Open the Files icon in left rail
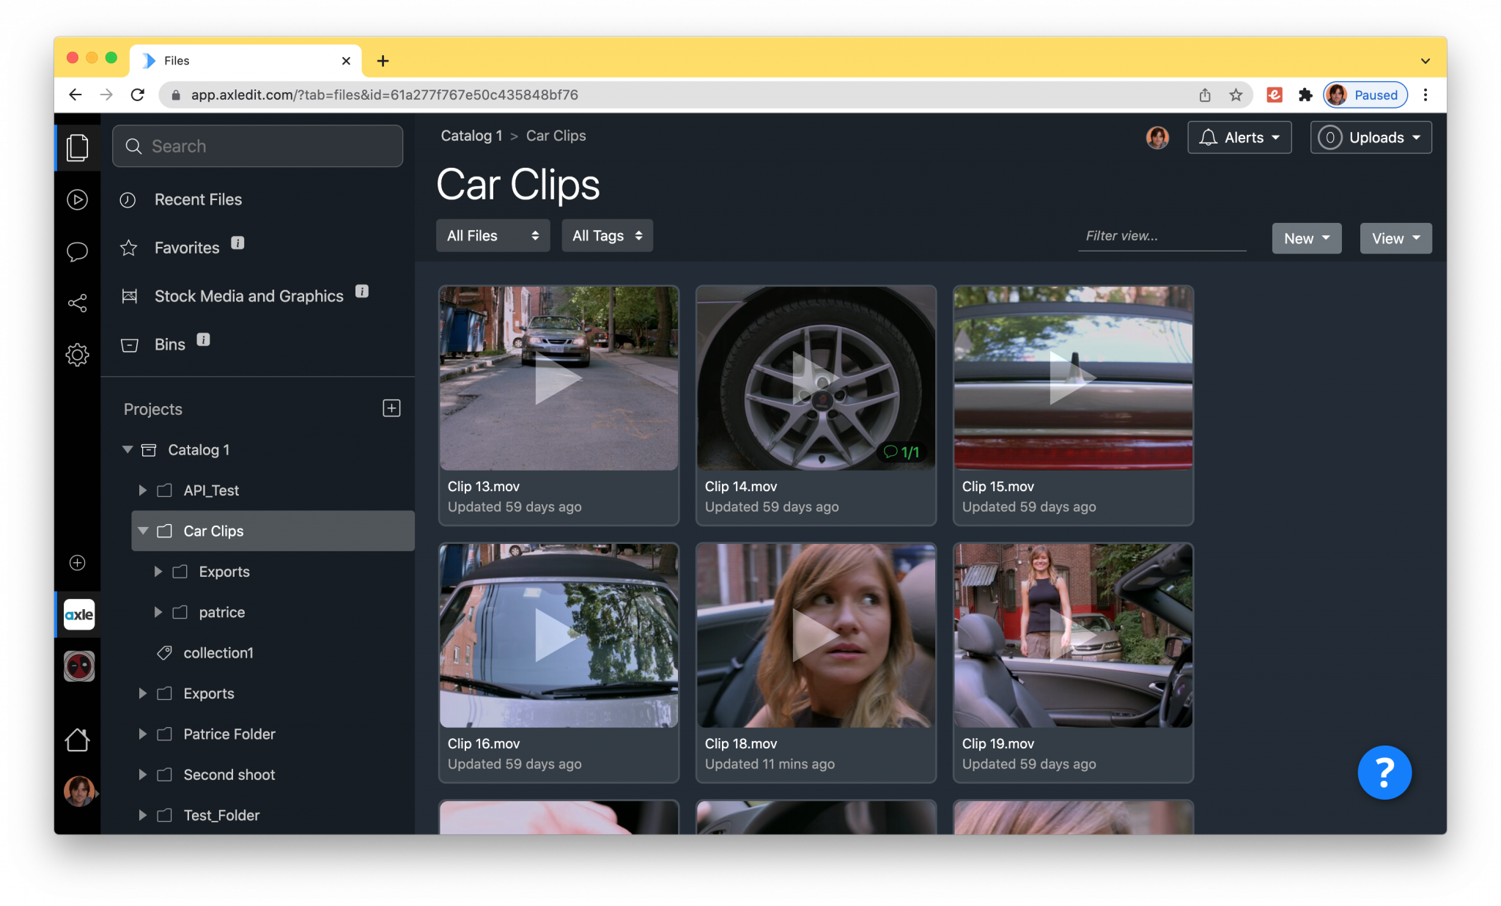The image size is (1501, 906). click(x=77, y=147)
